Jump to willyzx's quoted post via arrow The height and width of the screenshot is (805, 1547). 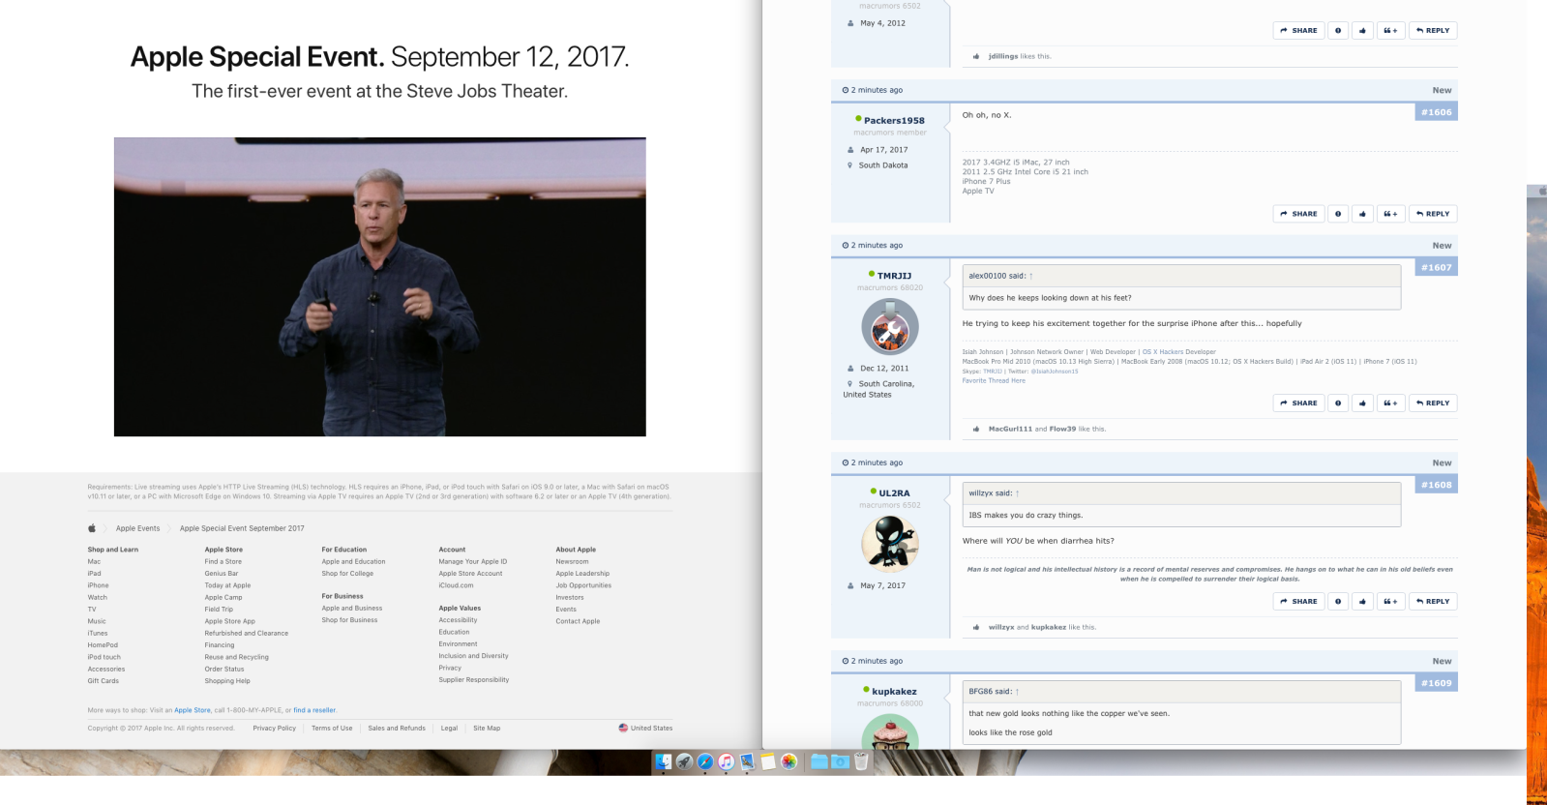(1018, 493)
